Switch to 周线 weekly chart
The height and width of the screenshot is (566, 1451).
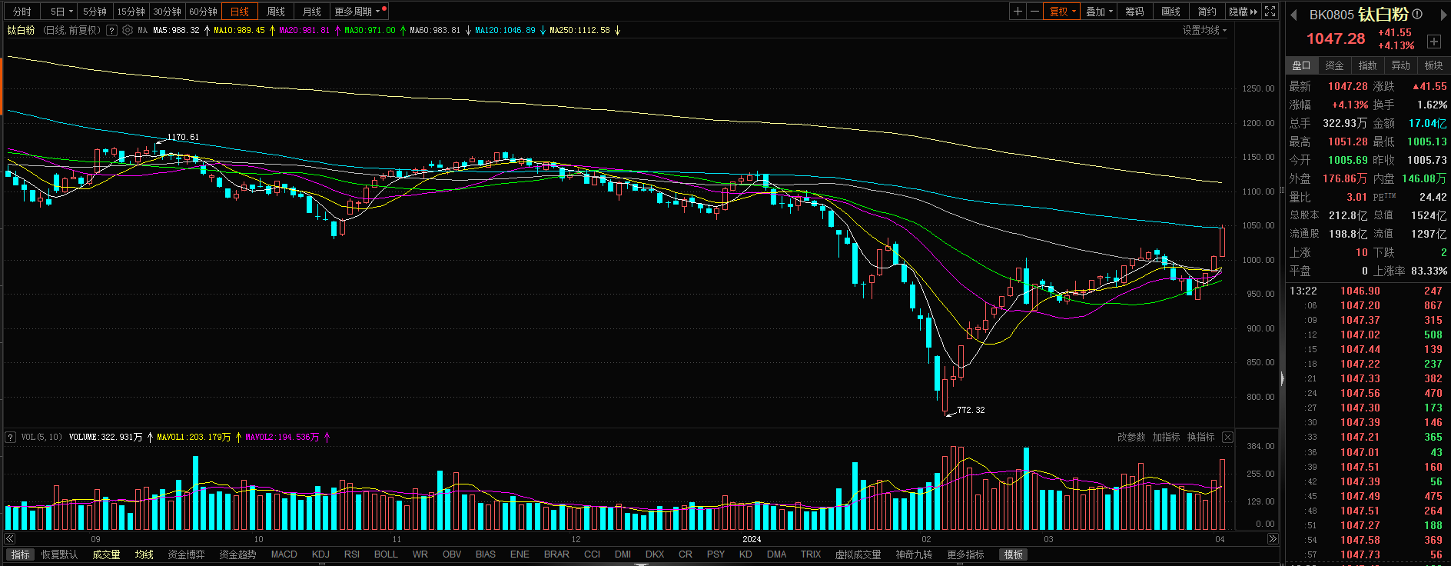(x=276, y=12)
